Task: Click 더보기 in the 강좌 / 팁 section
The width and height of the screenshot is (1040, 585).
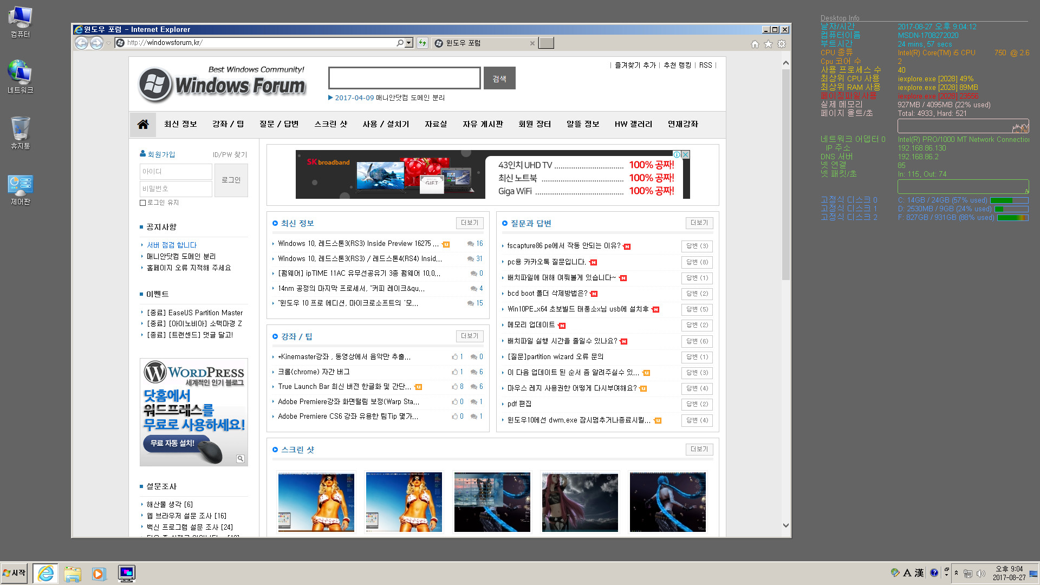Action: pyautogui.click(x=470, y=336)
